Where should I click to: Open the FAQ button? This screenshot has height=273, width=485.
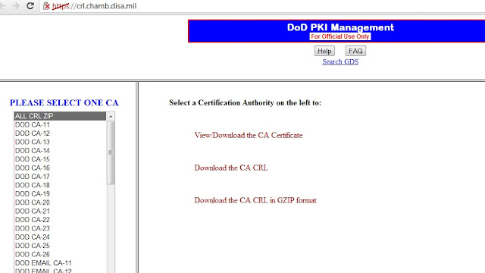click(x=355, y=51)
